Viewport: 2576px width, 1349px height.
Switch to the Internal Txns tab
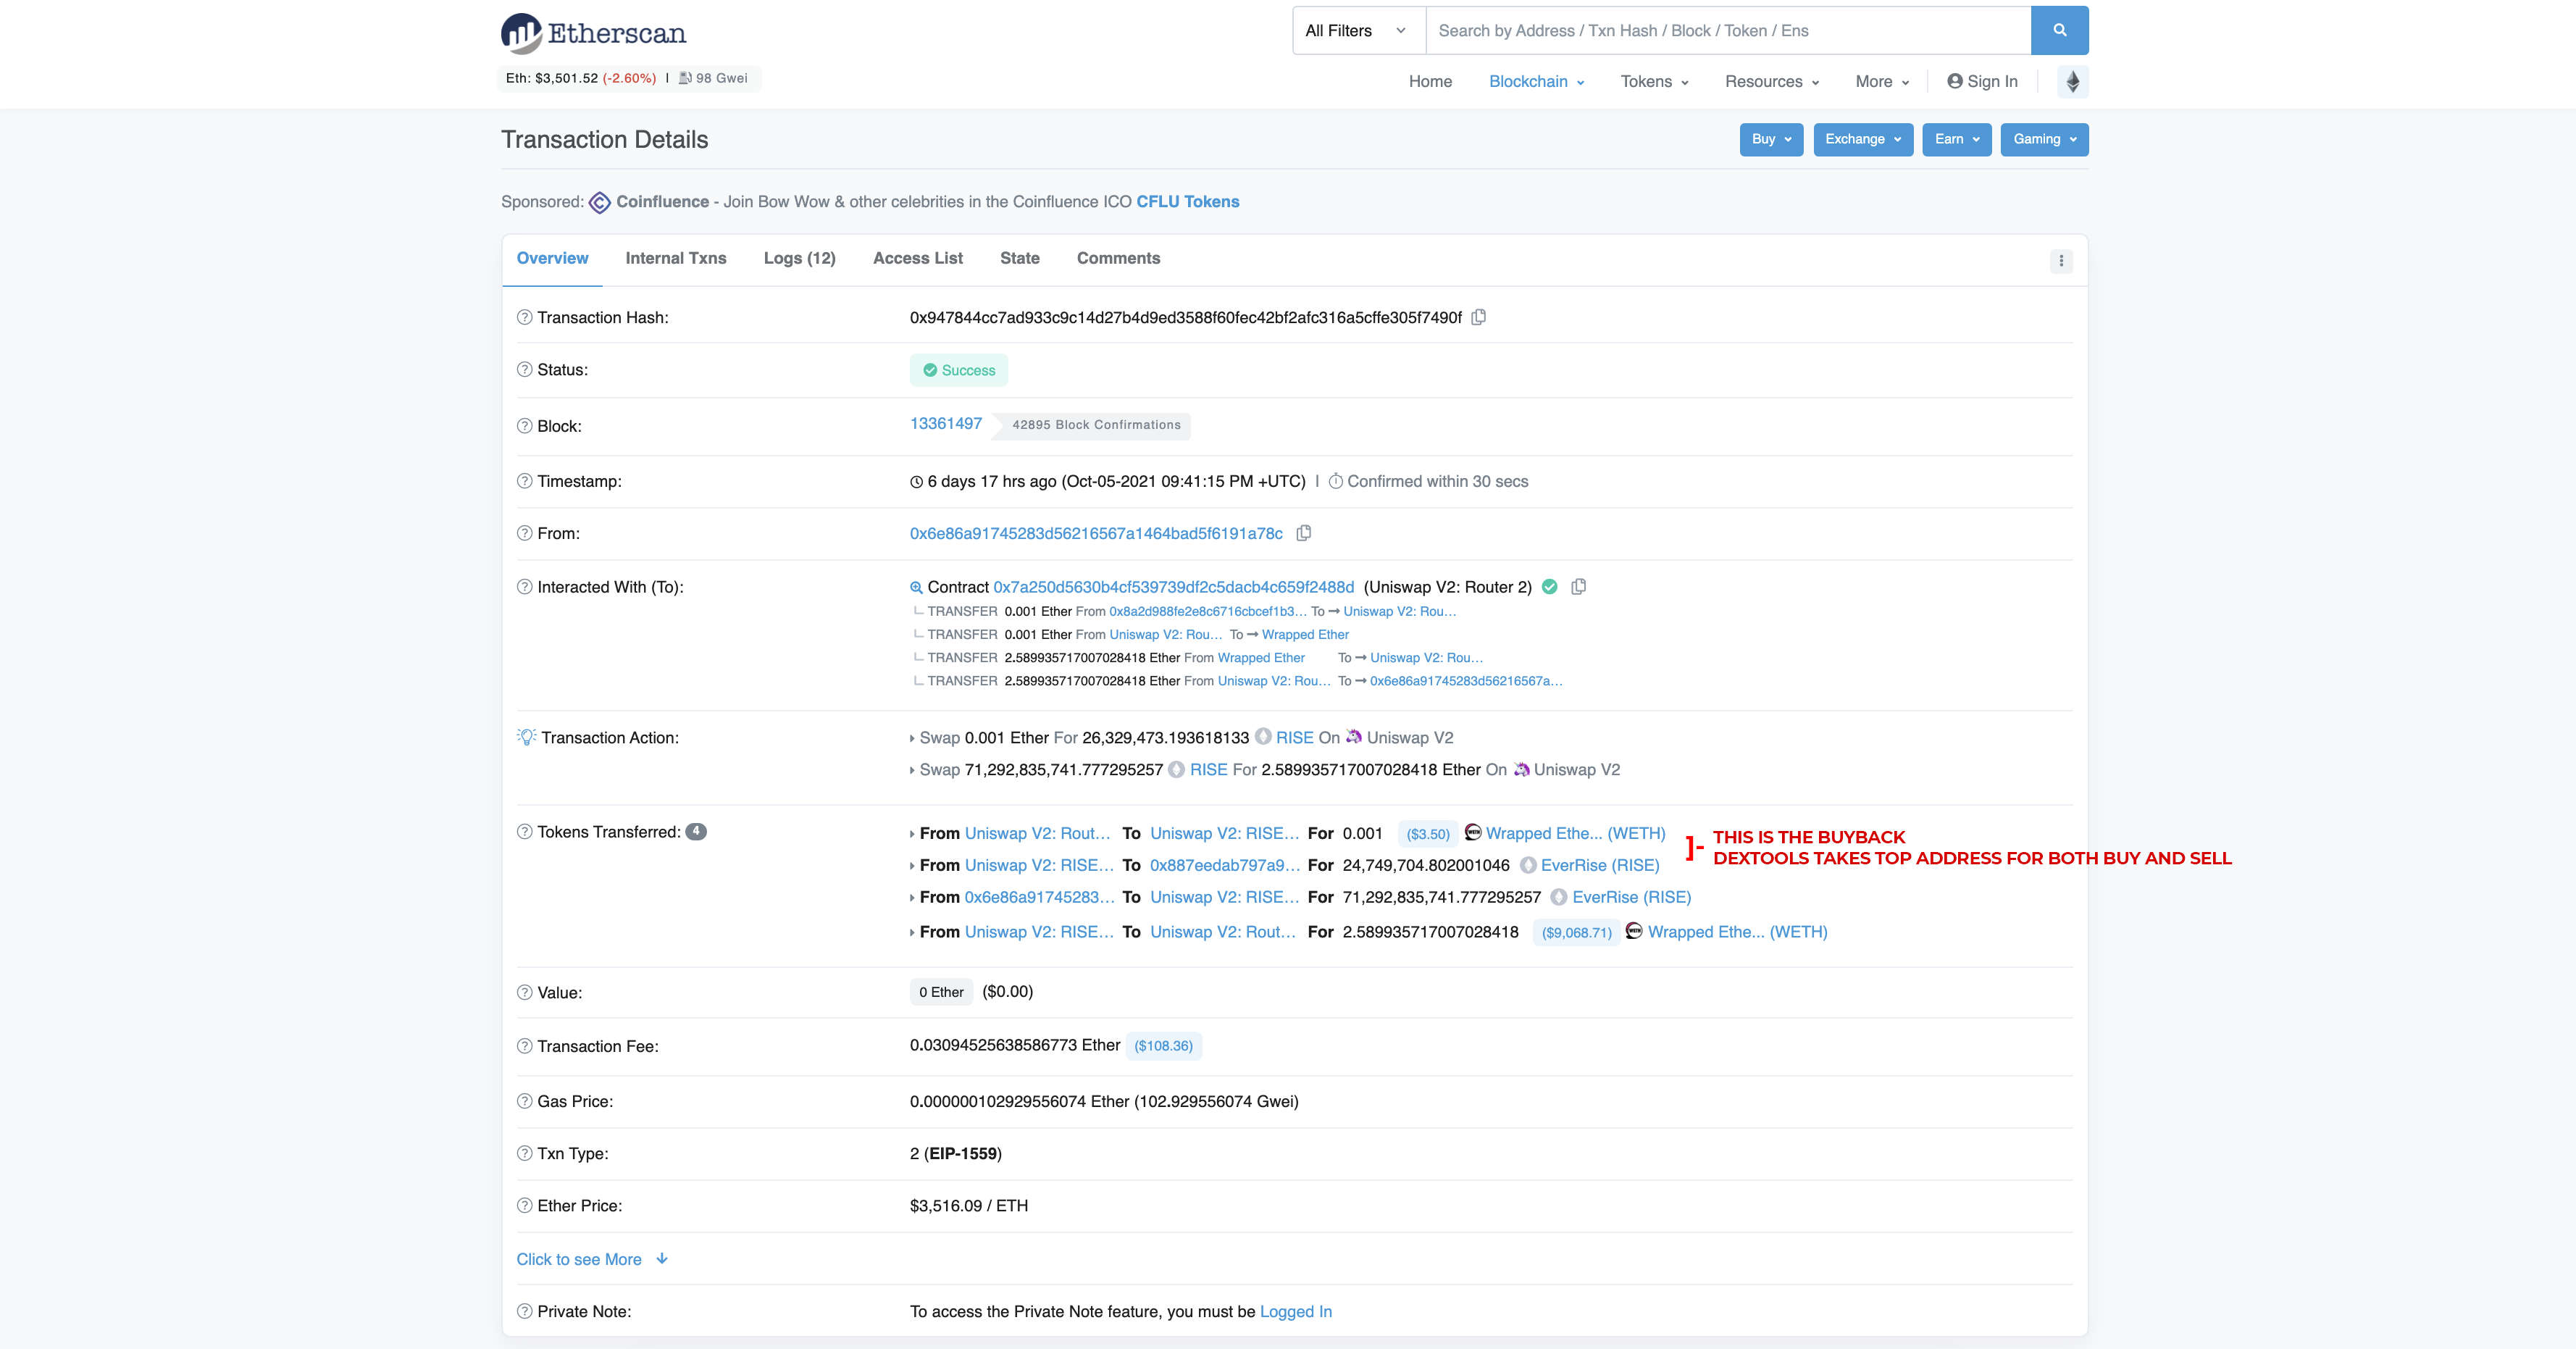(x=676, y=258)
